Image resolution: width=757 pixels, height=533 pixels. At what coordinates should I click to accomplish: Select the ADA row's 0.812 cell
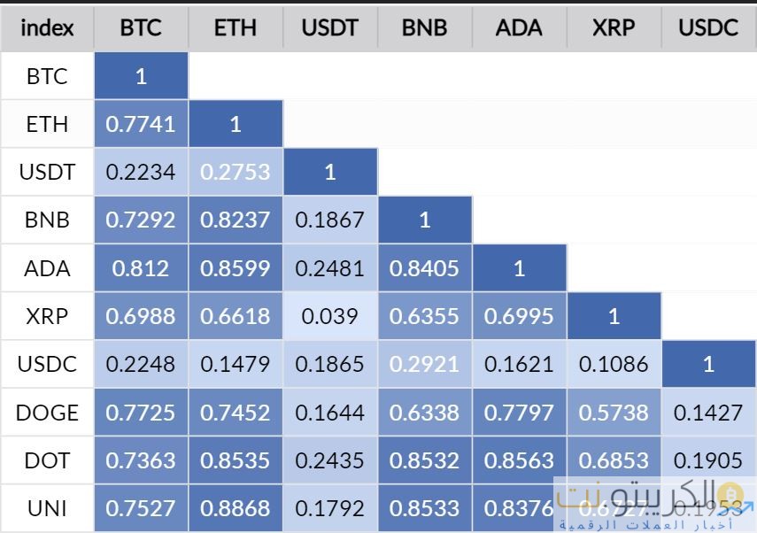point(141,268)
